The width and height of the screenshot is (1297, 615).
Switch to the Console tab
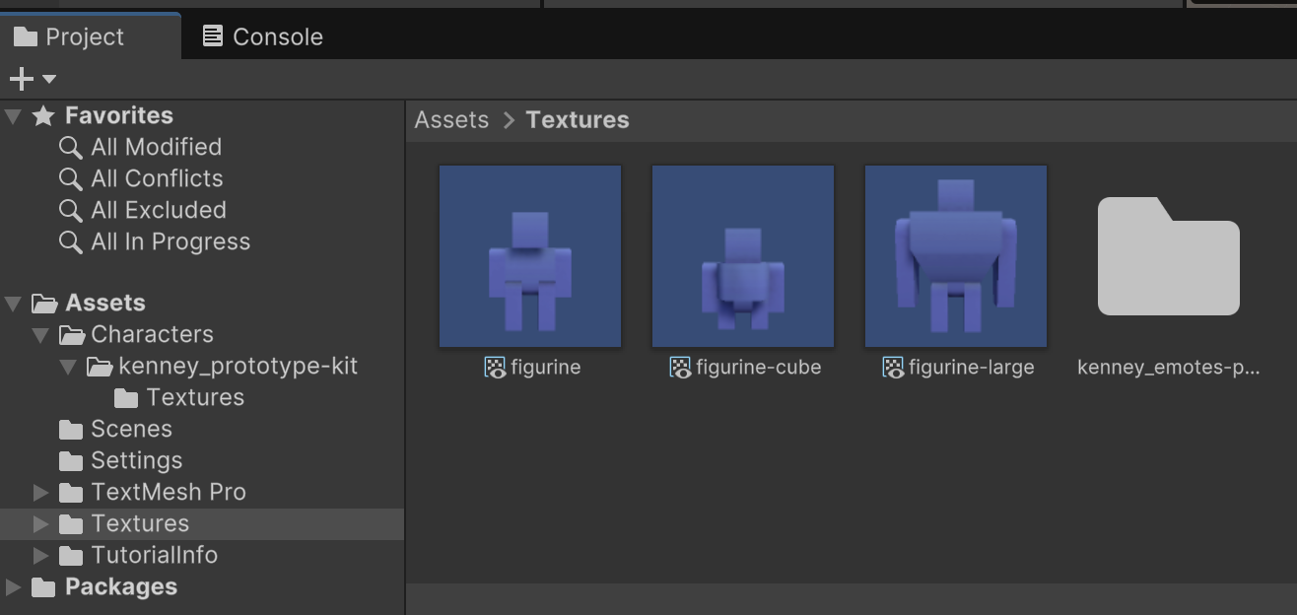point(262,36)
